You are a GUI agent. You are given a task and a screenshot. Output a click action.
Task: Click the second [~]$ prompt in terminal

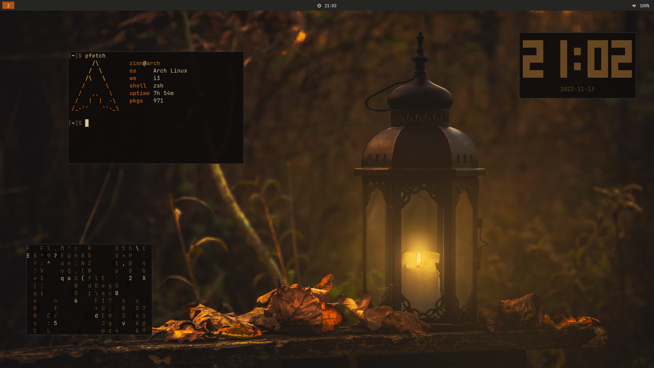coord(75,123)
